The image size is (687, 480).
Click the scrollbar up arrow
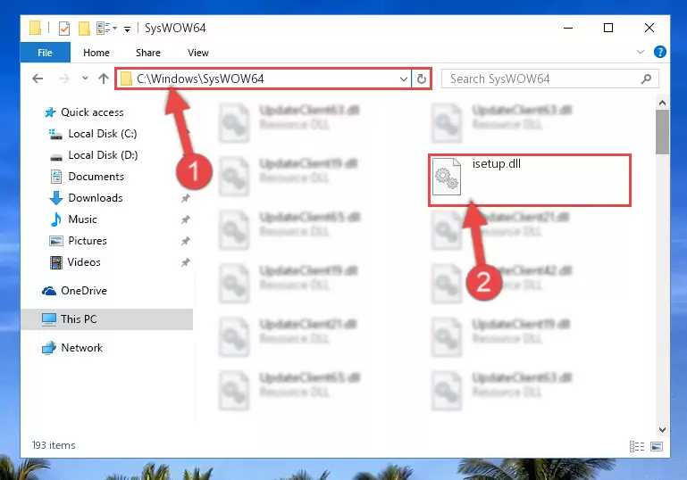point(662,103)
